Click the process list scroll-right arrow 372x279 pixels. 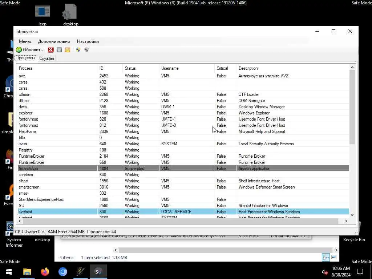pos(346,221)
